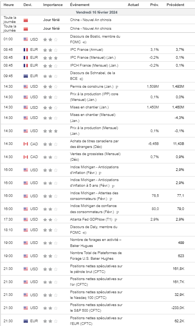The image size is (195, 326).
Task: Click Canadian flag on Ventes de grossistes row
Action: point(26,157)
